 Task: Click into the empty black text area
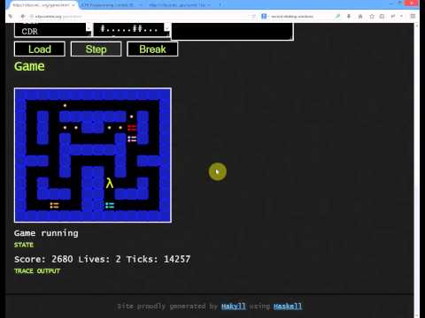point(232,31)
